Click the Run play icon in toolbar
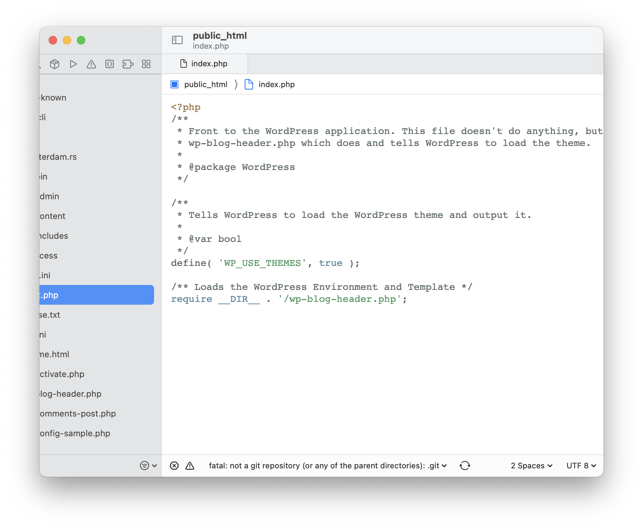The height and width of the screenshot is (529, 643). [73, 64]
